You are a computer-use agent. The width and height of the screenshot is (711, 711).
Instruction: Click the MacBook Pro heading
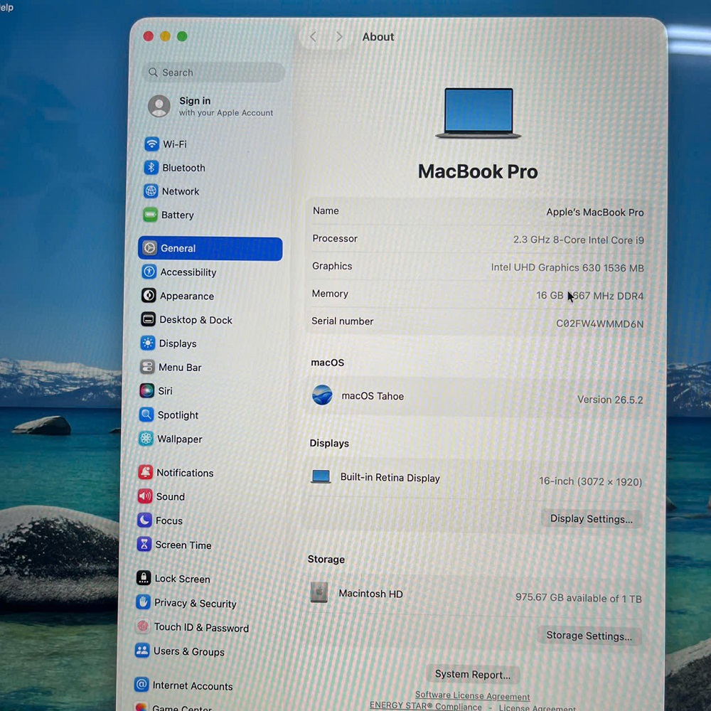click(478, 172)
